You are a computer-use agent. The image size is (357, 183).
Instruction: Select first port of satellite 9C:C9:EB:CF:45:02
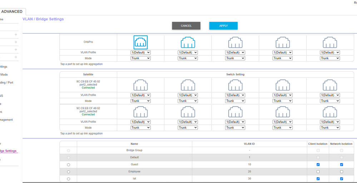pyautogui.click(x=140, y=85)
